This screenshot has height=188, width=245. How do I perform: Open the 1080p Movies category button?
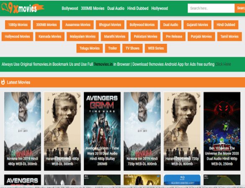[x=18, y=25]
